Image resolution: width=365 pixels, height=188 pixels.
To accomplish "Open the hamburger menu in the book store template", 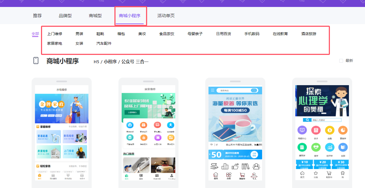I will pos(213,90).
